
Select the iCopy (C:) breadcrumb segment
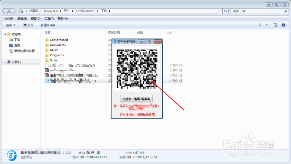(51, 11)
